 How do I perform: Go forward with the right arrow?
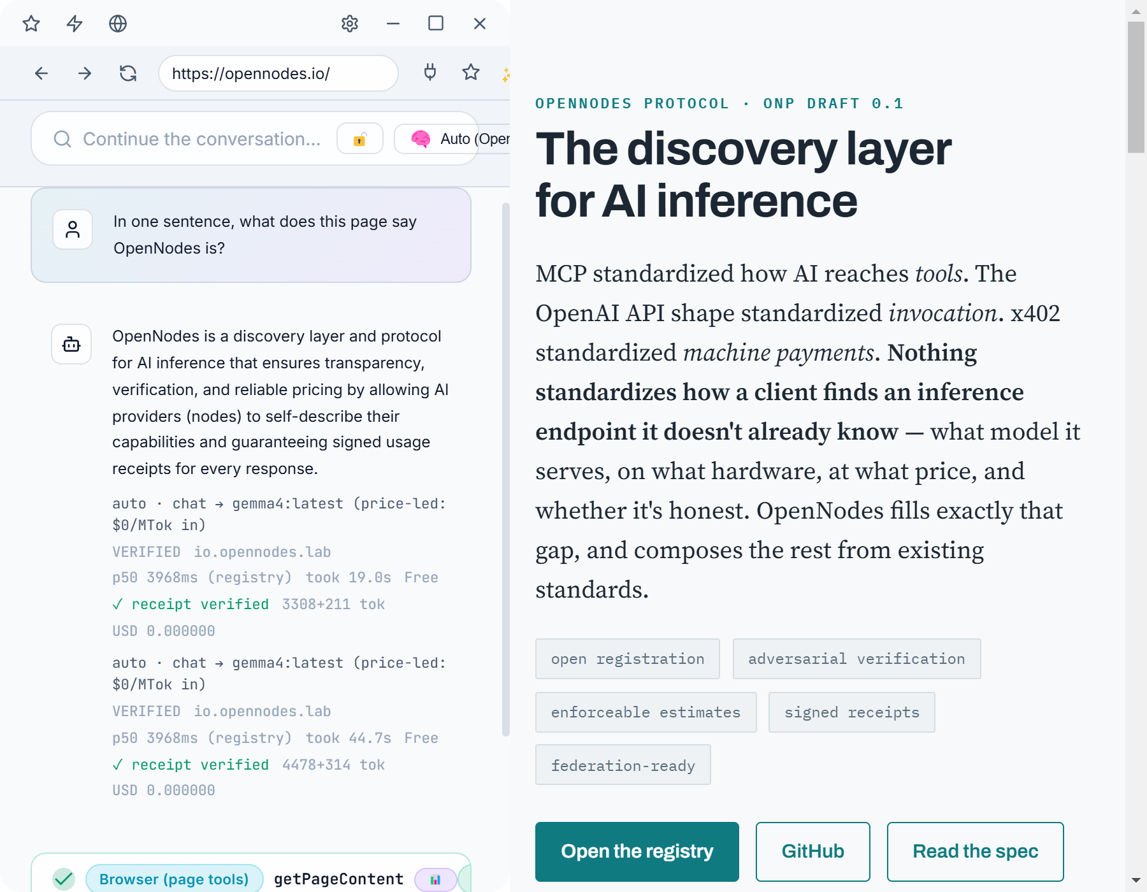point(85,73)
